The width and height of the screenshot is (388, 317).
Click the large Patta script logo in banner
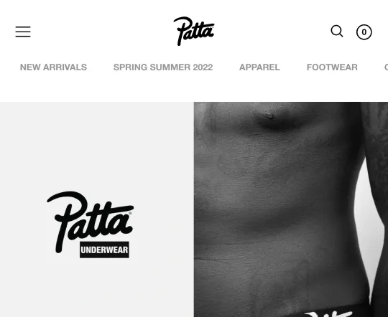pyautogui.click(x=91, y=222)
